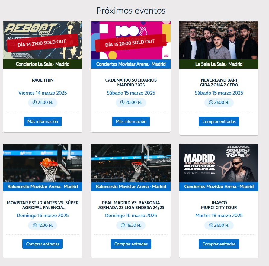Click Comprar entradas for Movistar Estudiantes game

(43, 244)
